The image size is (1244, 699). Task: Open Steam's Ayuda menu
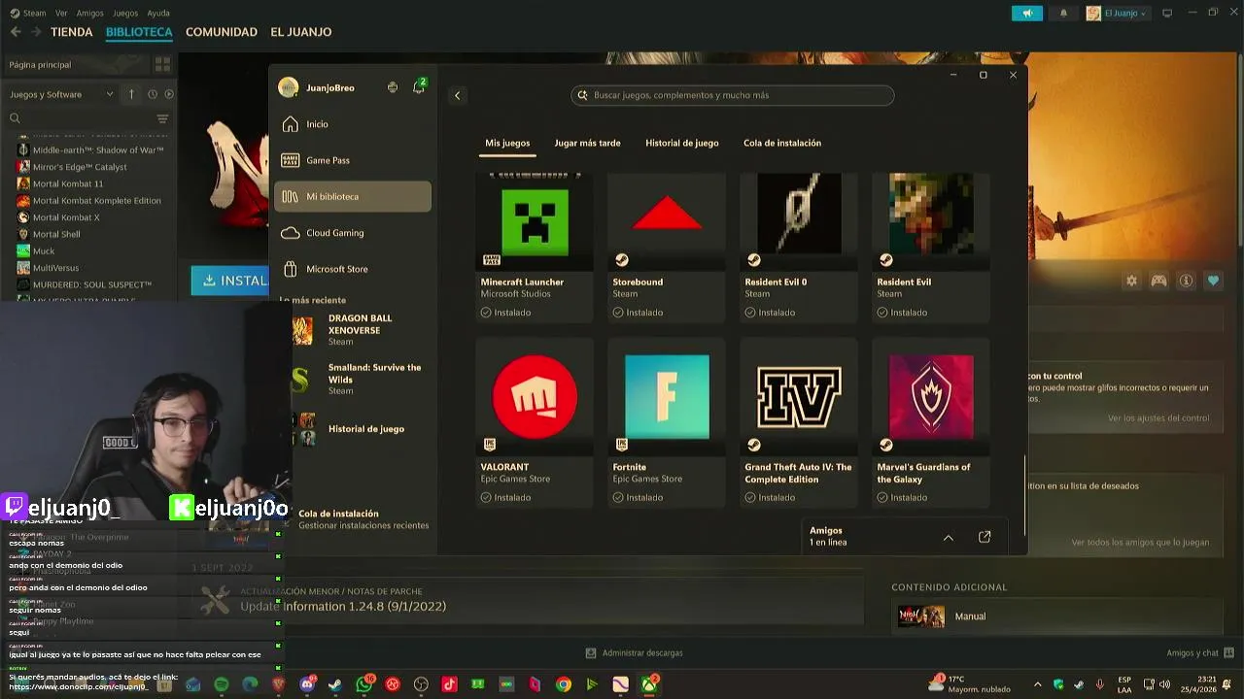pyautogui.click(x=158, y=13)
